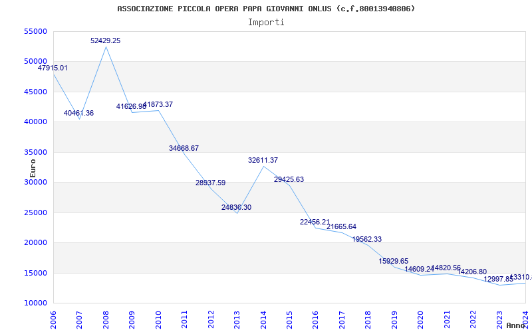
Task: Click the 2006 x-axis year label
Action: coord(53,320)
